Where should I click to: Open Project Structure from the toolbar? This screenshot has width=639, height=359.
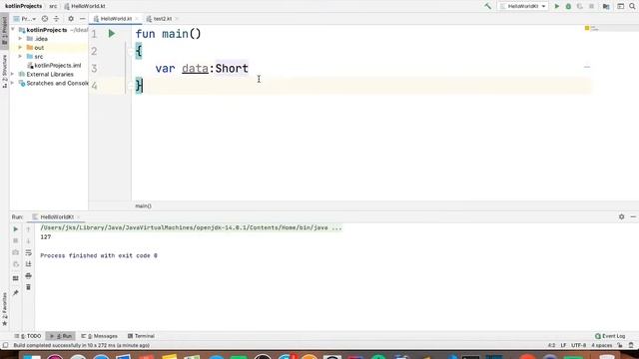[606, 6]
